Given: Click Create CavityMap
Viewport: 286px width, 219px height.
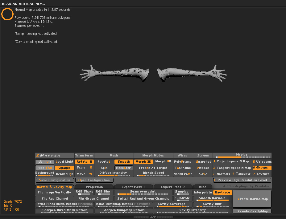Looking at the screenshot, I should coord(252,211).
